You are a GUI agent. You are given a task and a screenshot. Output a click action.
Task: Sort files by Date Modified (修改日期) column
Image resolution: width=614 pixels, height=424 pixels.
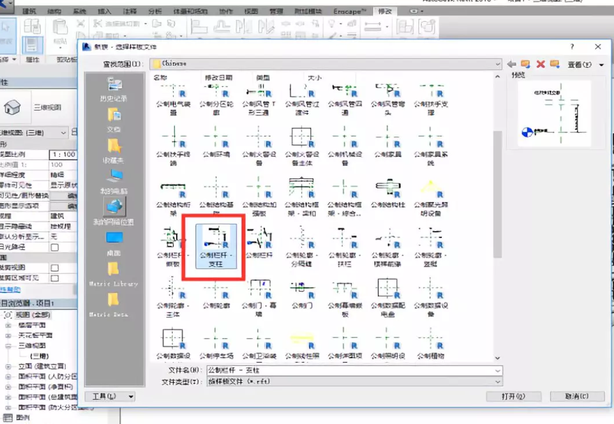click(x=218, y=77)
